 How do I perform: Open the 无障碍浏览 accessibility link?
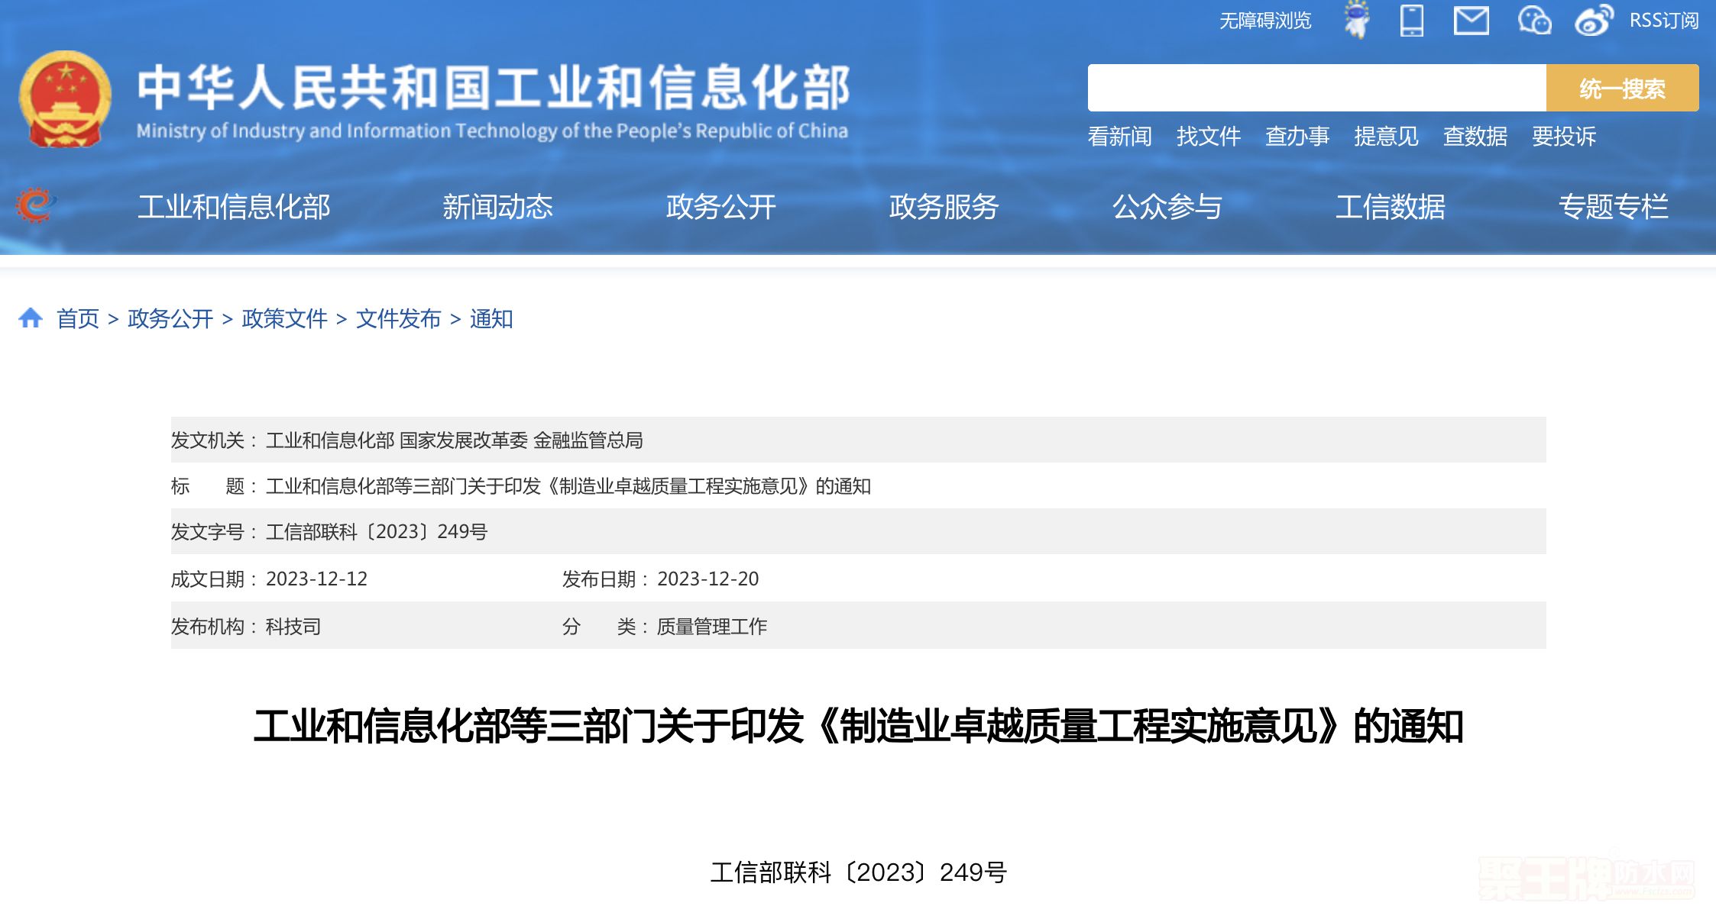click(1264, 21)
